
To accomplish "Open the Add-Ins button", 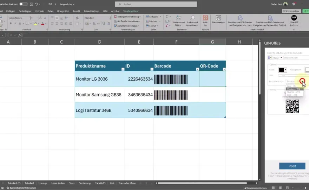I will [x=205, y=21].
